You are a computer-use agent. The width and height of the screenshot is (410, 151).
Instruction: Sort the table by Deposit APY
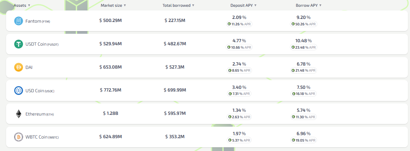point(244,5)
